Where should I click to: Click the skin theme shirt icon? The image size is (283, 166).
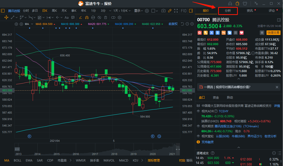[245, 3]
